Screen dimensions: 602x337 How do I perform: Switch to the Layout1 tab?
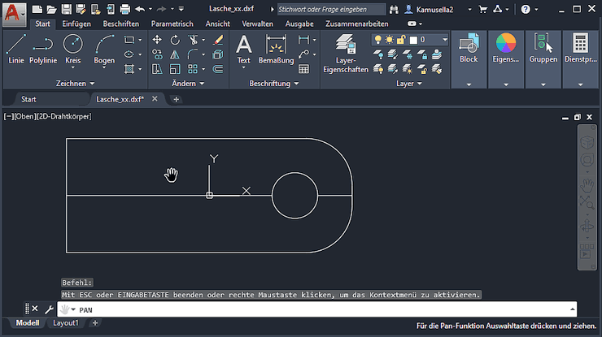(x=65, y=323)
